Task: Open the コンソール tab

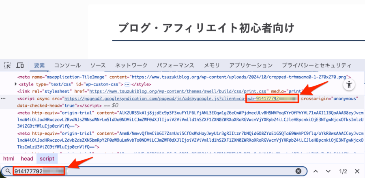Action: (x=67, y=65)
